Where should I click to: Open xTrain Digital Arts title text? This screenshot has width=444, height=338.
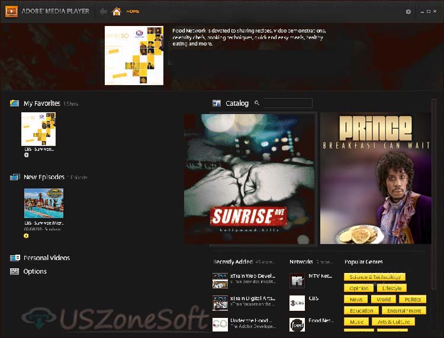(x=253, y=298)
